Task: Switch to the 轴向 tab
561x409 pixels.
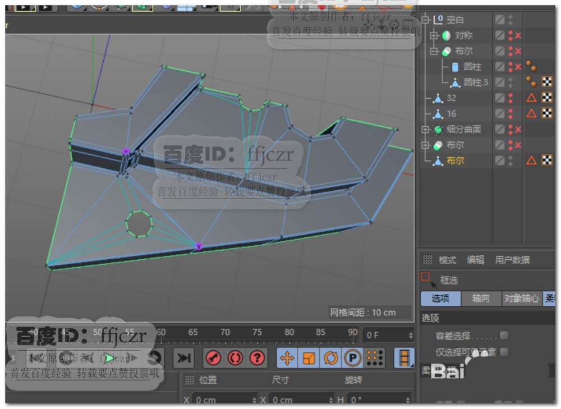Action: (481, 298)
